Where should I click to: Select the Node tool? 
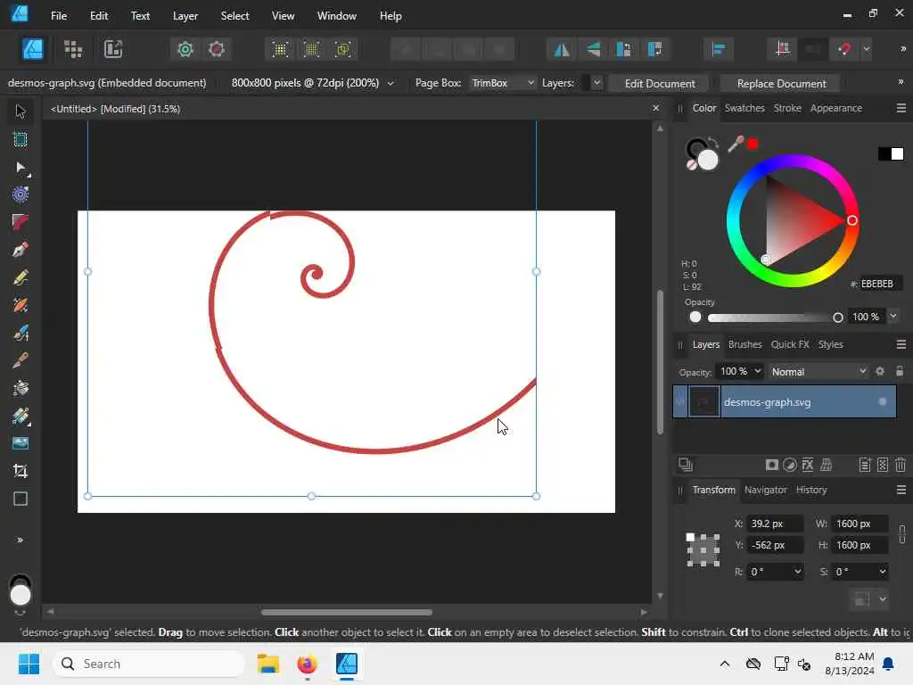[x=21, y=168]
